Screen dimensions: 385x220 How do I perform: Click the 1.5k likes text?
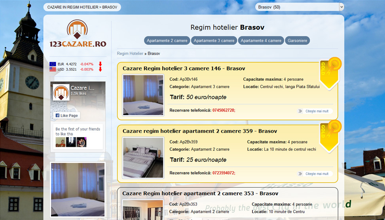point(78,93)
